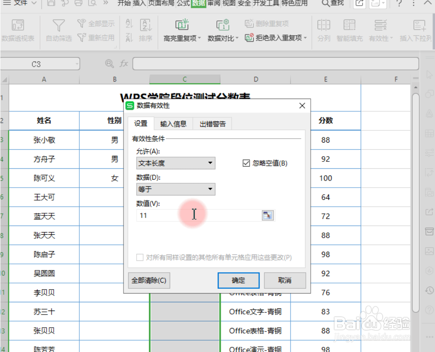The width and height of the screenshot is (435, 352).
Task: Open the 文件 menu
Action: [20, 3]
